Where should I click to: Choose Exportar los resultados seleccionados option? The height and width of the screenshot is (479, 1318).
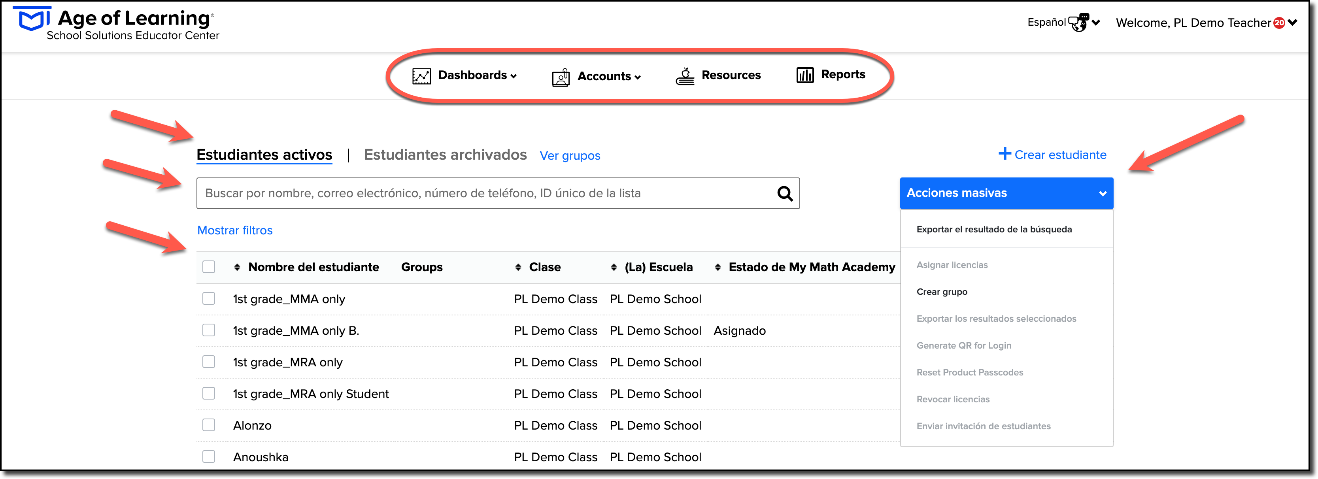click(996, 319)
